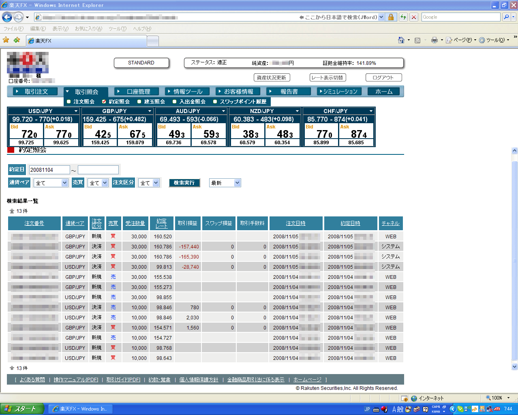Click the browser Forward arrow button
518x415 pixels.
coord(18,17)
